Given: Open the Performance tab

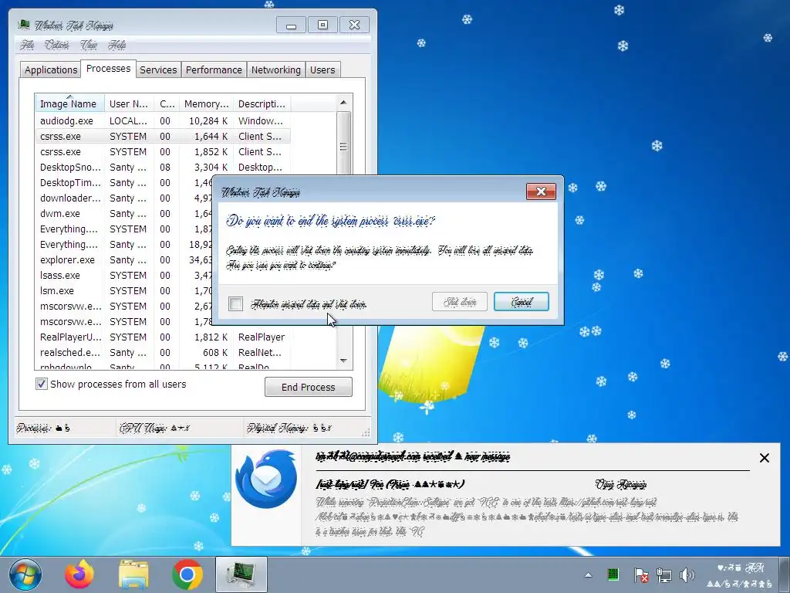Looking at the screenshot, I should point(214,69).
